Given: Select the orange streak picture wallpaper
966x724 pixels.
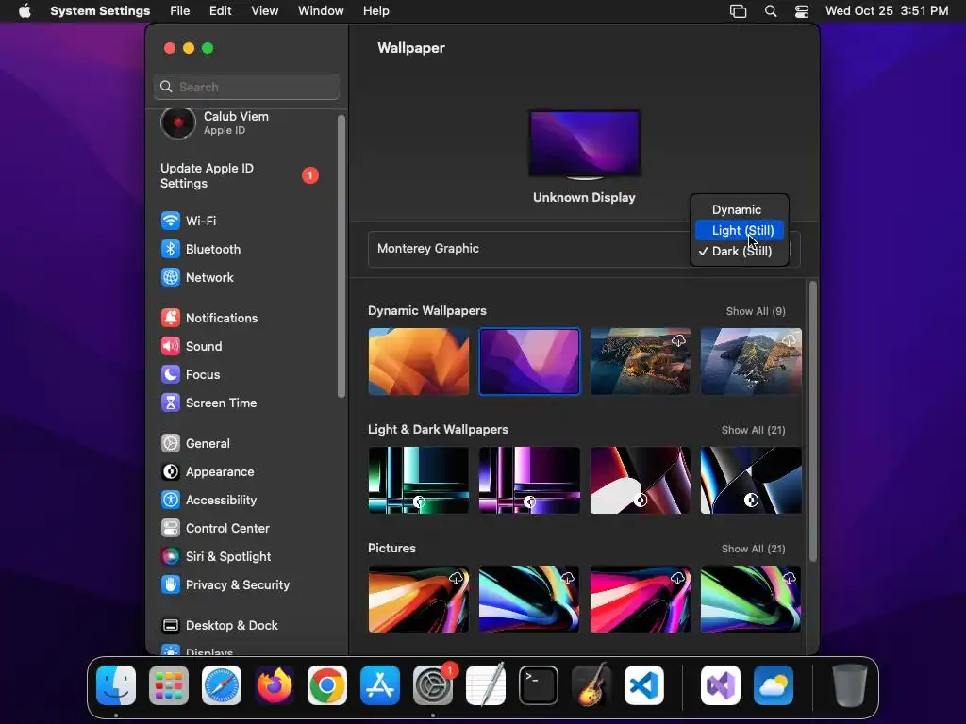Looking at the screenshot, I should coord(418,599).
